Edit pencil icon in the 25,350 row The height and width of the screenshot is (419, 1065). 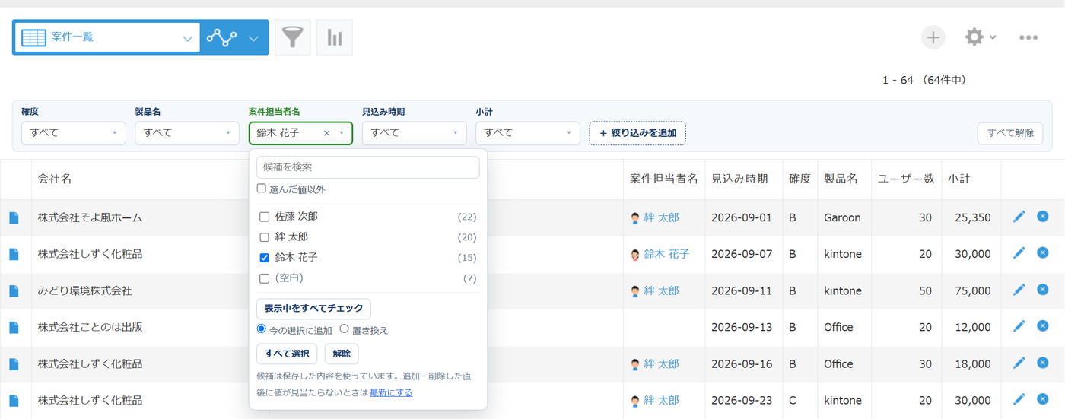(1019, 217)
